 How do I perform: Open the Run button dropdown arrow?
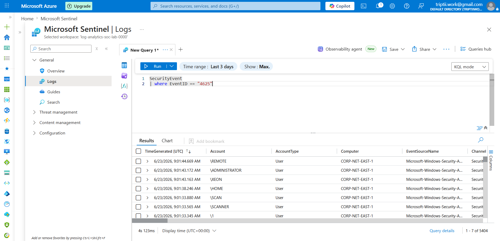[x=172, y=66]
